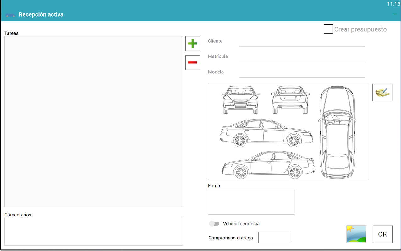Click the Comentarios text area
The image size is (401, 251).
coord(93,232)
